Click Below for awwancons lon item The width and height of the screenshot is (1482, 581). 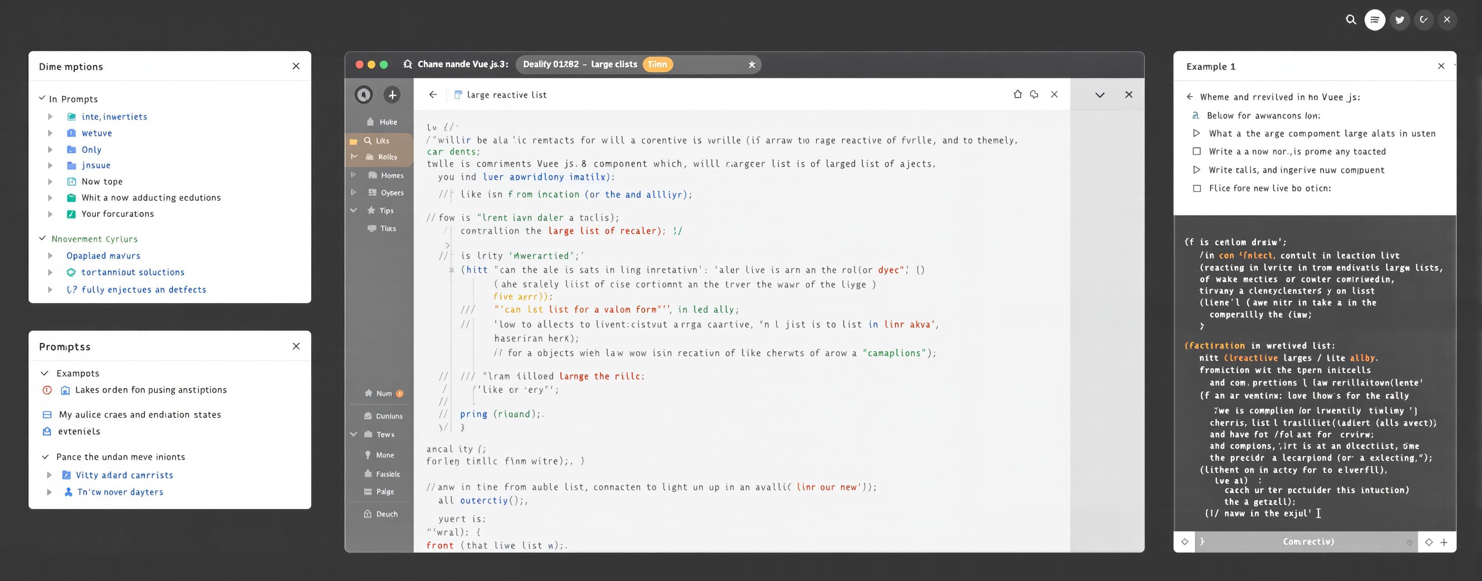point(1264,116)
